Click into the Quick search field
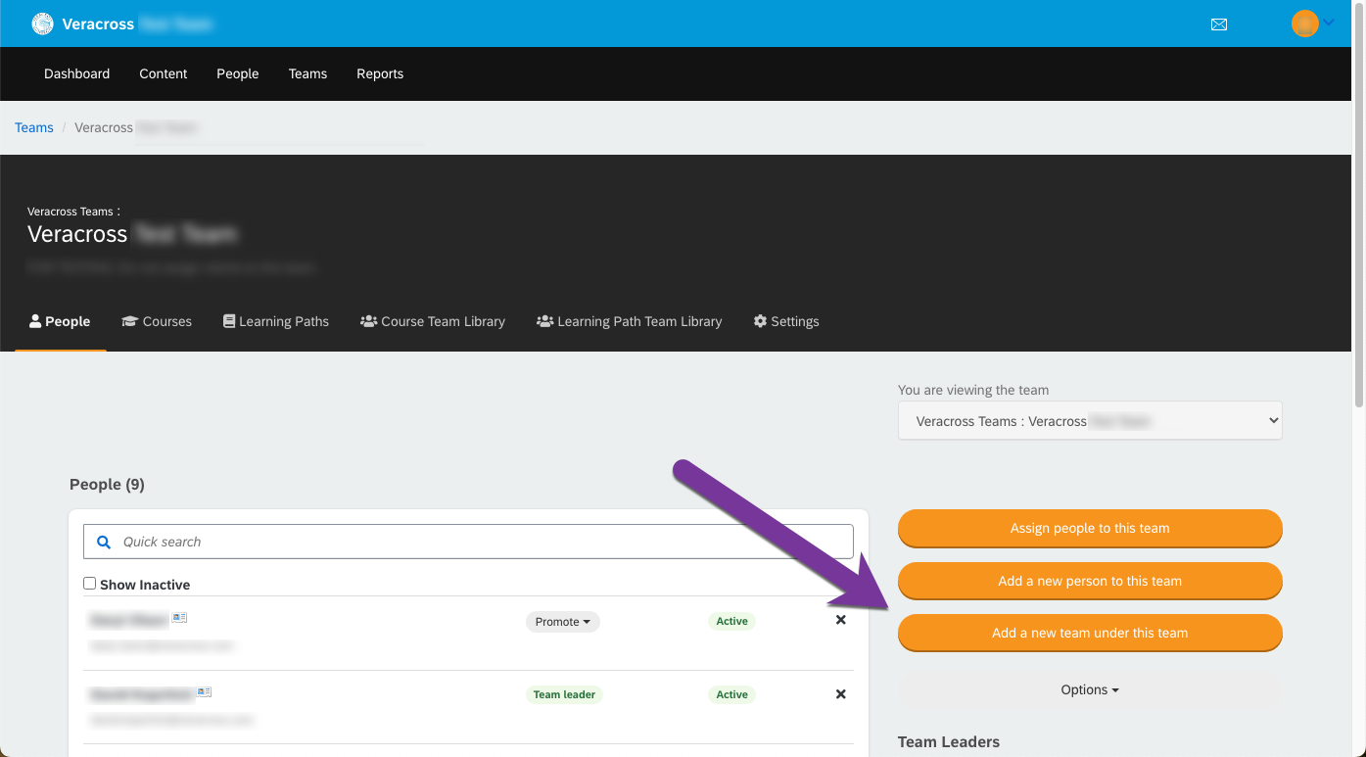Viewport: 1366px width, 757px height. (480, 542)
